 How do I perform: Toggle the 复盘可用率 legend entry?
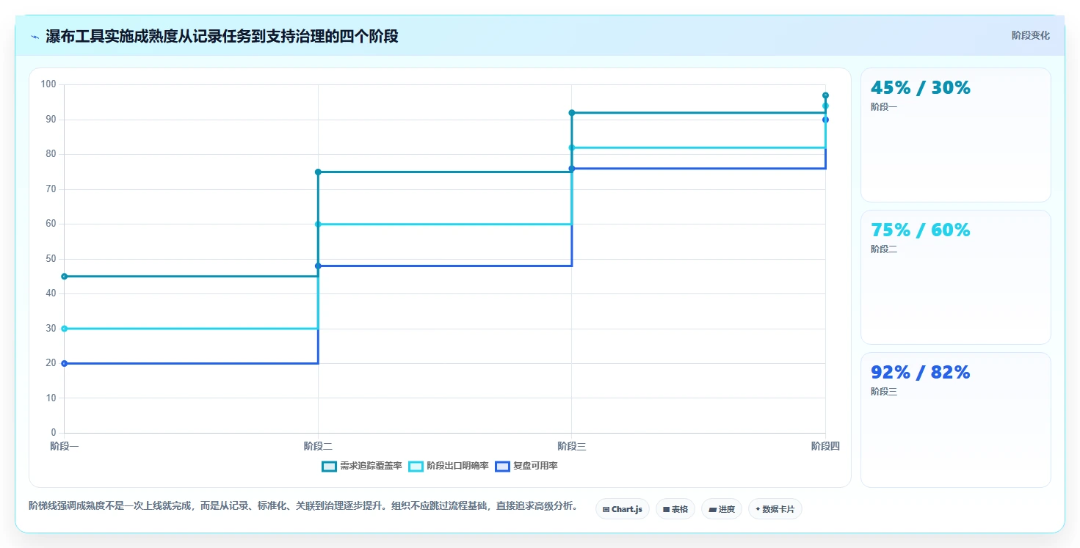tap(526, 466)
